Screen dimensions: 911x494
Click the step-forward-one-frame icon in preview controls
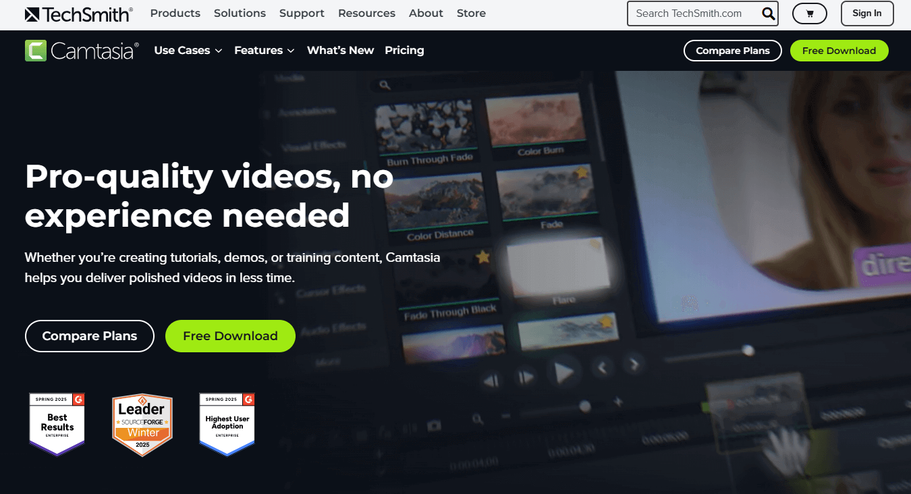526,375
